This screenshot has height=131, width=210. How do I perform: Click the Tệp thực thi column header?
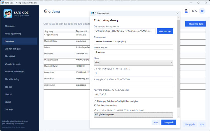tap(83, 31)
